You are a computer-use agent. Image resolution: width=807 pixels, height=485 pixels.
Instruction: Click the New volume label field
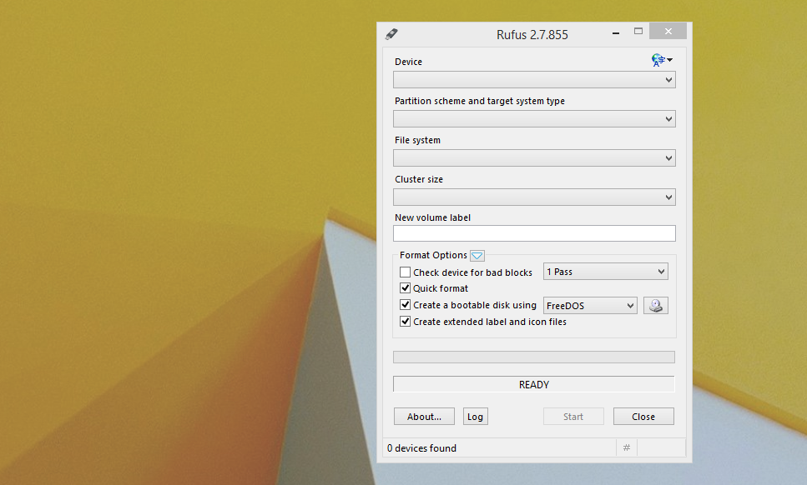534,233
